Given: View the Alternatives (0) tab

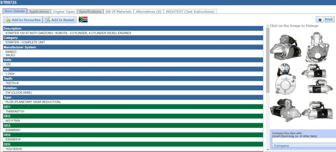Looking at the screenshot, I should [148, 12].
